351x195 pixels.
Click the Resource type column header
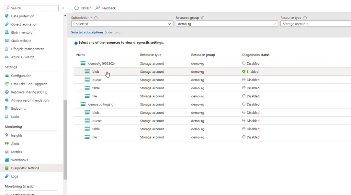click(151, 55)
